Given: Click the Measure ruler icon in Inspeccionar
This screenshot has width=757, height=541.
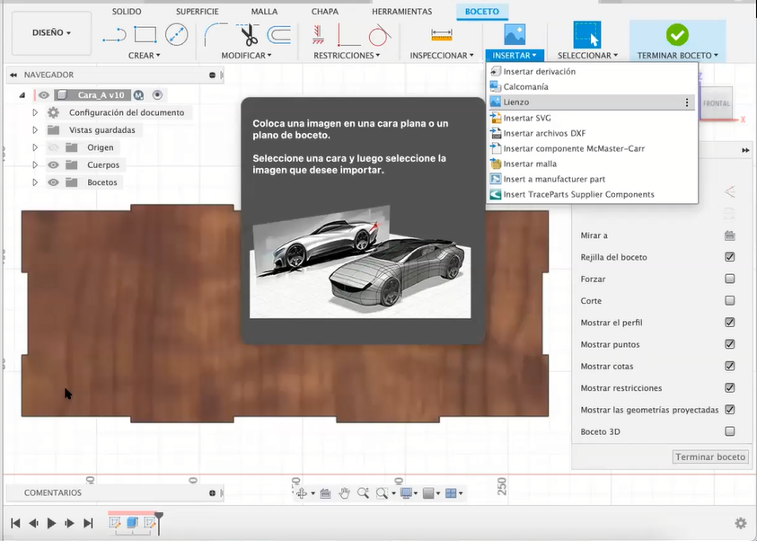Looking at the screenshot, I should (x=441, y=35).
